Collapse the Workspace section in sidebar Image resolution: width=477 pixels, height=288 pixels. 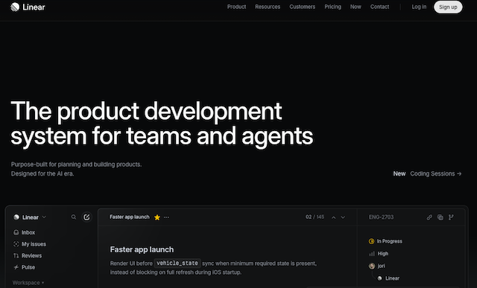(x=28, y=283)
